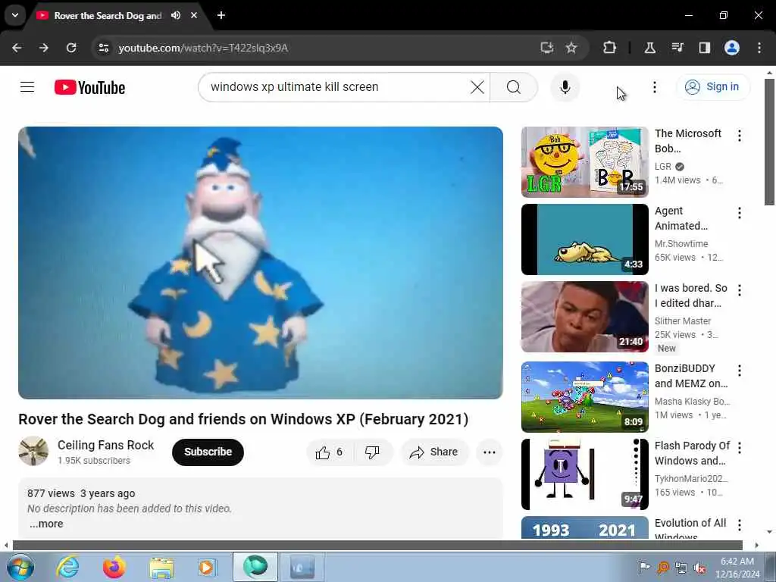Screen dimensions: 776x582
Task: Toggle the browser side panel
Action: point(704,48)
